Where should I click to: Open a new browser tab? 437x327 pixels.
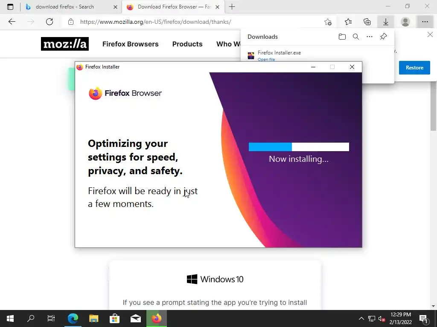[x=232, y=7]
